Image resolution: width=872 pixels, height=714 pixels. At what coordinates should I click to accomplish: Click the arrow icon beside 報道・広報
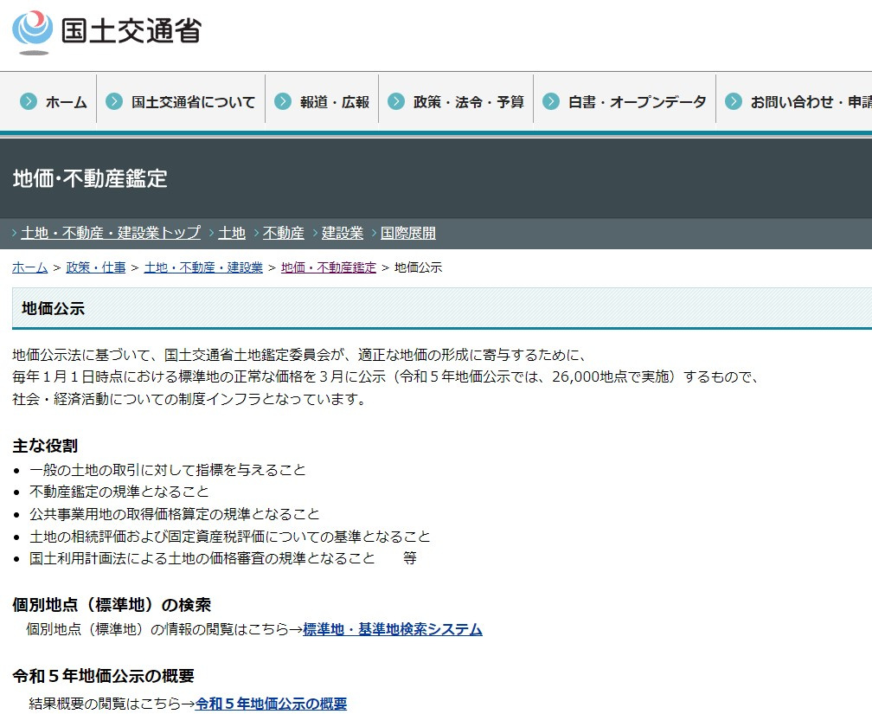coord(282,100)
